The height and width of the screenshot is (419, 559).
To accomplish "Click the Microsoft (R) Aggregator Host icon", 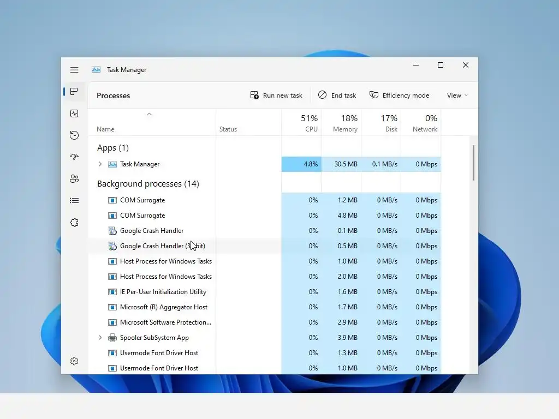I will click(112, 307).
